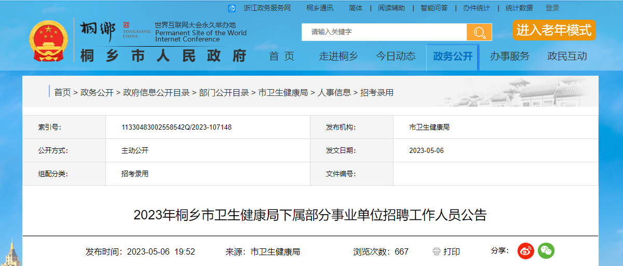Image resolution: width=623 pixels, height=266 pixels.
Task: Open 政民互动 navigation item
Action: (x=567, y=57)
